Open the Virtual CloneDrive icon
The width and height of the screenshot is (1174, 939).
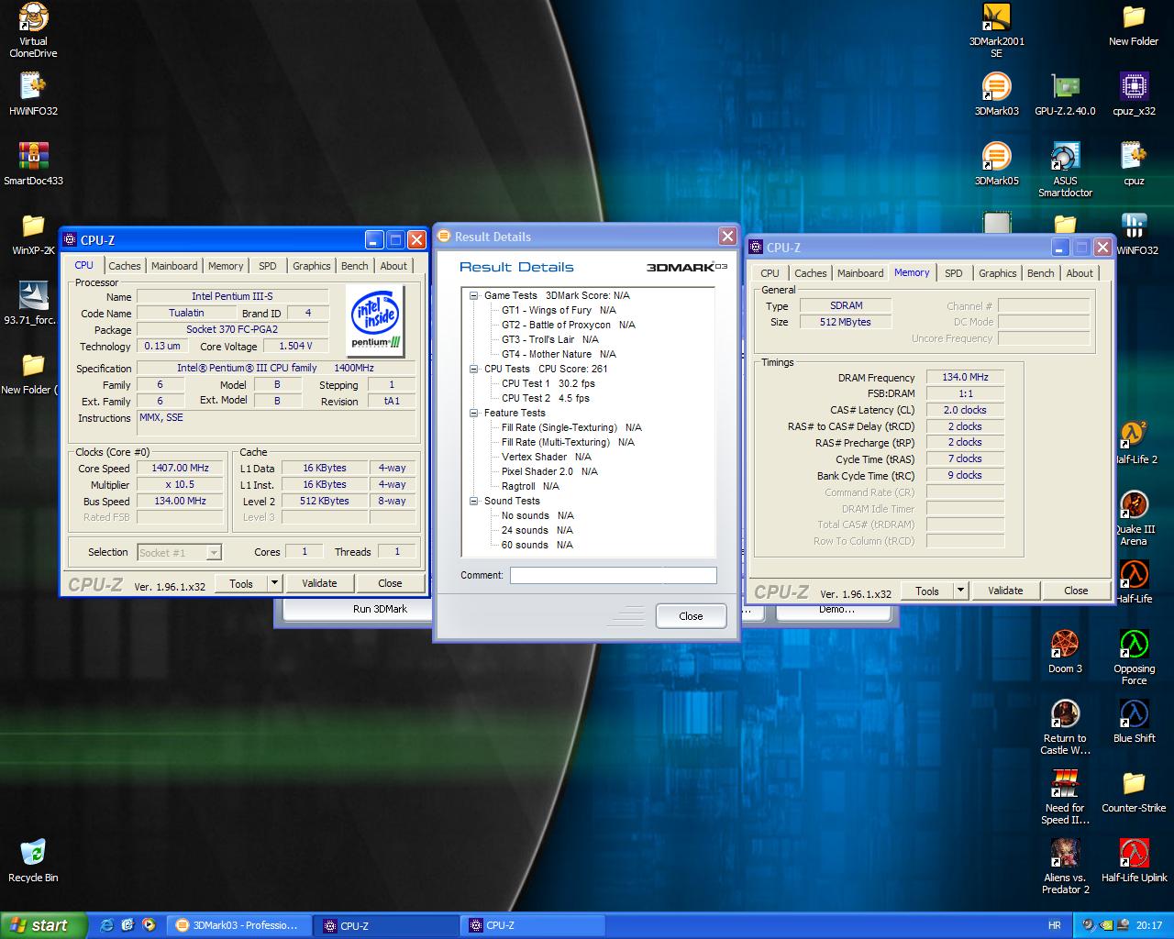point(33,18)
